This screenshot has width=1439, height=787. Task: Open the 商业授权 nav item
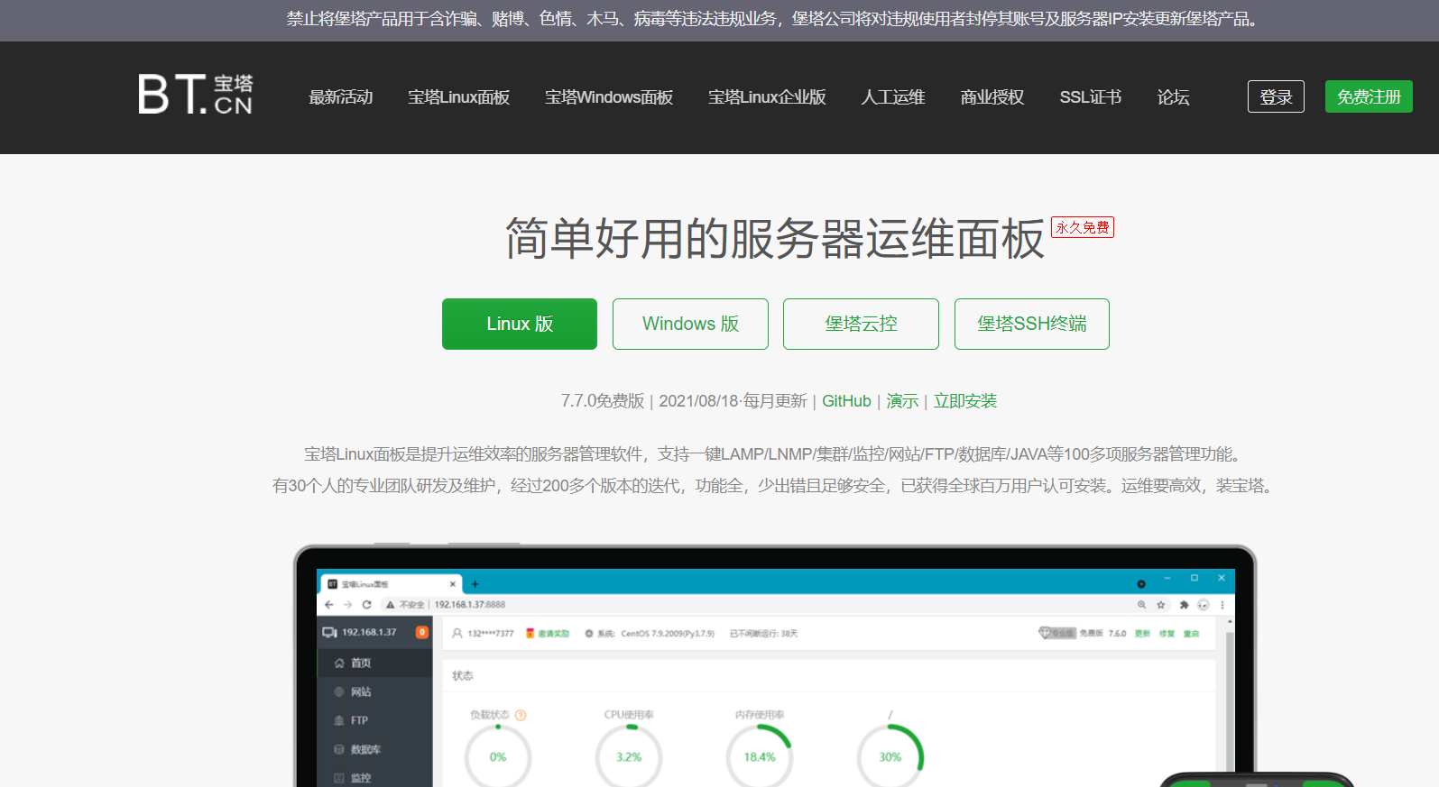coord(992,97)
